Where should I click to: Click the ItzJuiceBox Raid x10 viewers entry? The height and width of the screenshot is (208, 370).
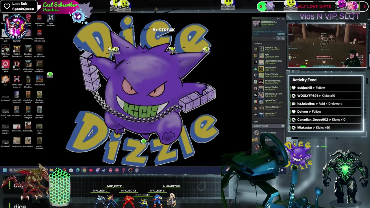click(x=326, y=104)
